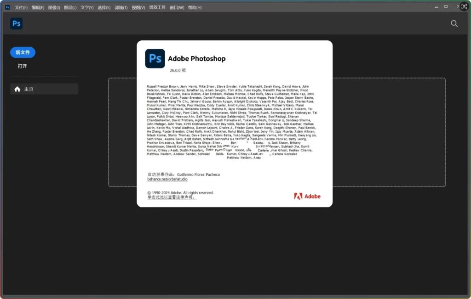Open the 图像(I) menu

54,8
